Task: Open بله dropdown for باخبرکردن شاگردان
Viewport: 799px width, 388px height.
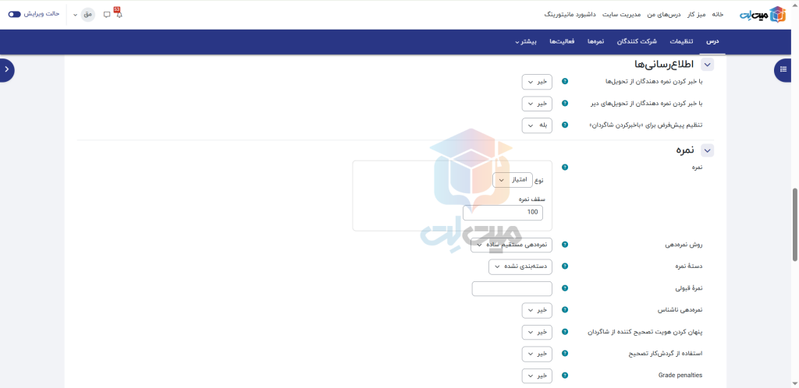Action: coord(537,125)
